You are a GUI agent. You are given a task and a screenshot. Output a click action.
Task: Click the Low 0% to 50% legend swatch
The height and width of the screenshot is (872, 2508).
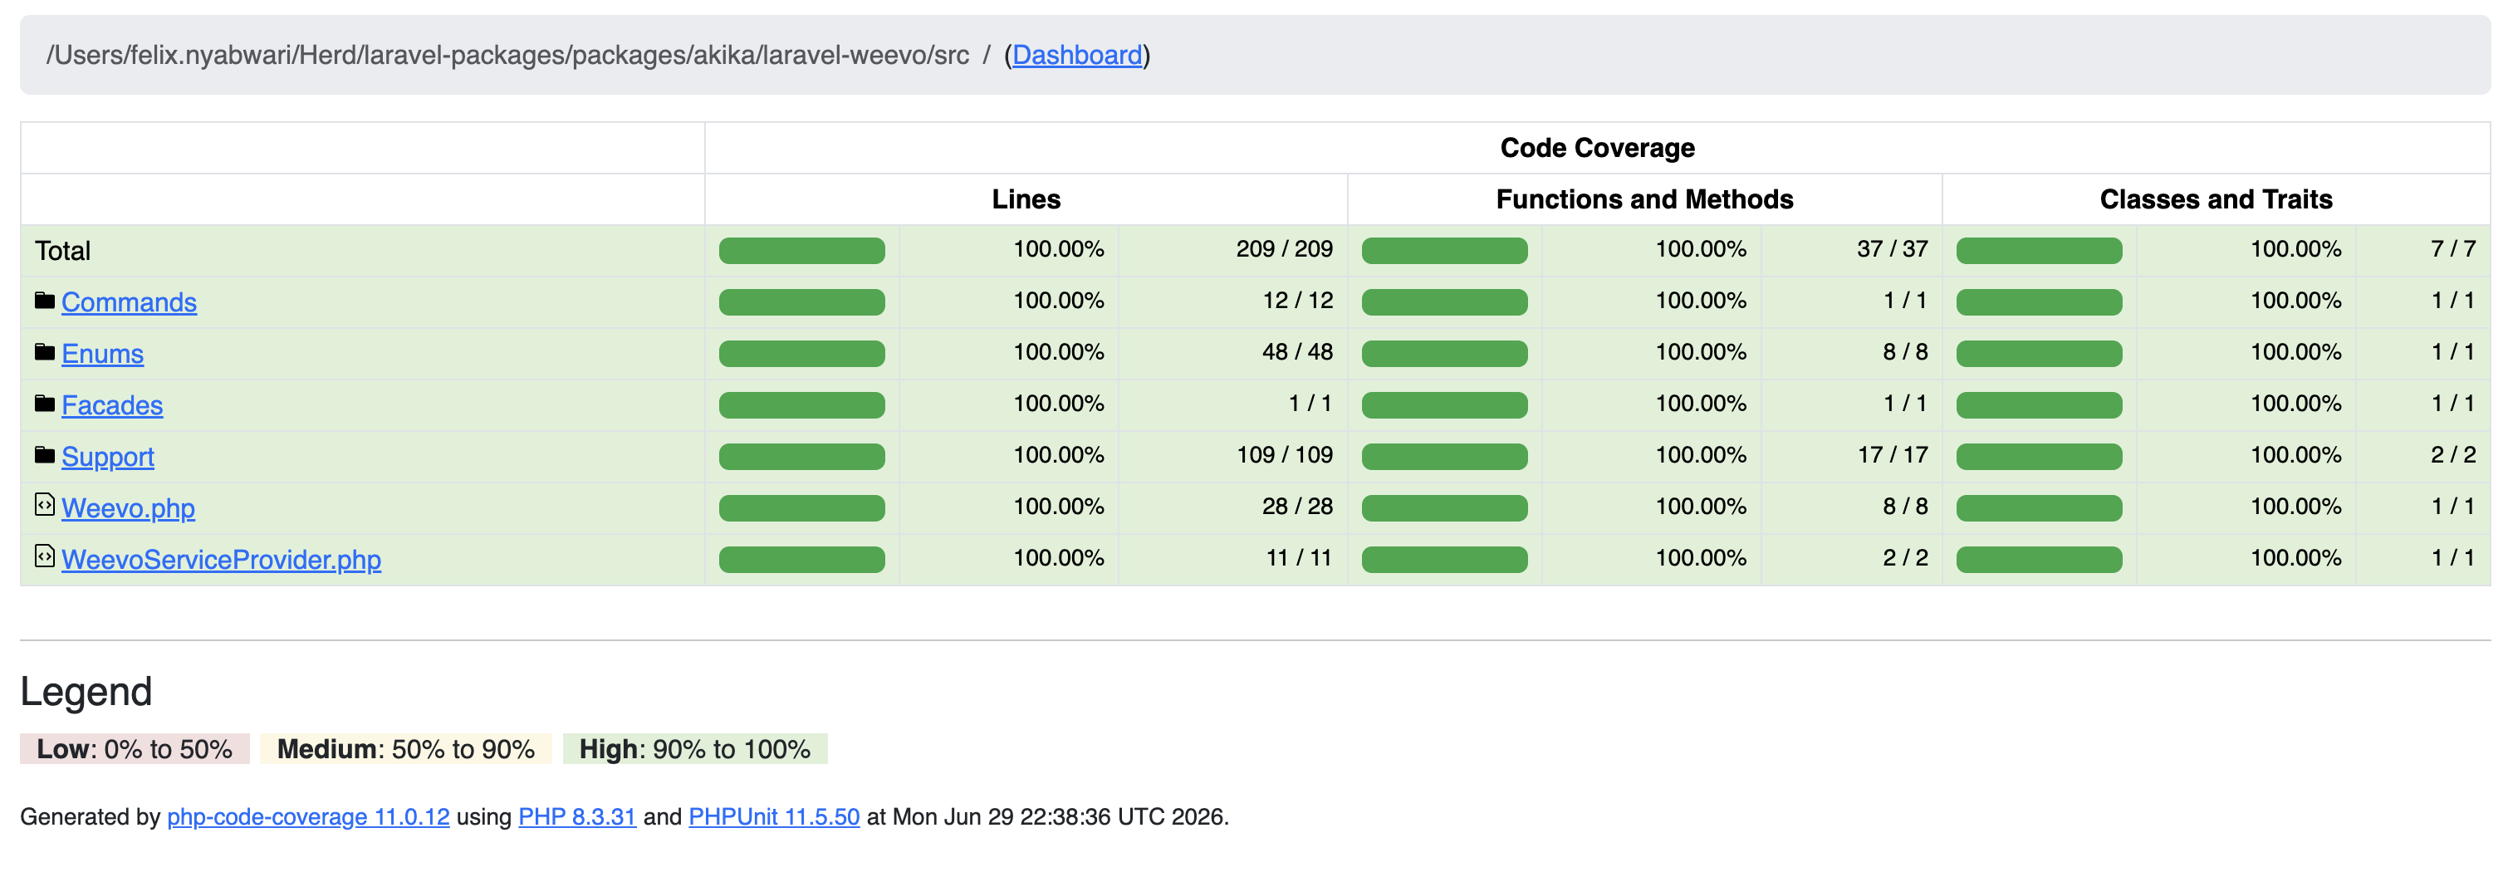tap(135, 749)
